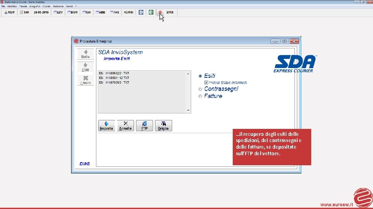Maximize the Procedure Enterprise window

click(284, 41)
